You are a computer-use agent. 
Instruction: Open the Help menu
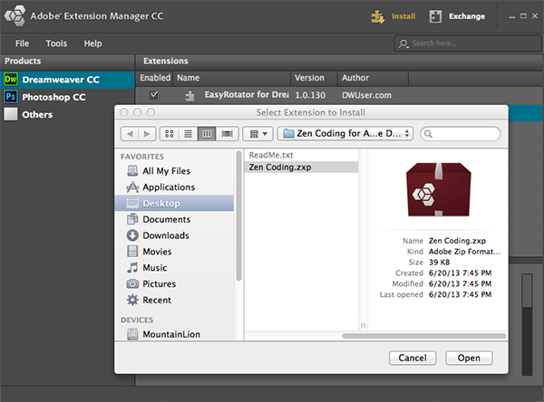pyautogui.click(x=92, y=43)
